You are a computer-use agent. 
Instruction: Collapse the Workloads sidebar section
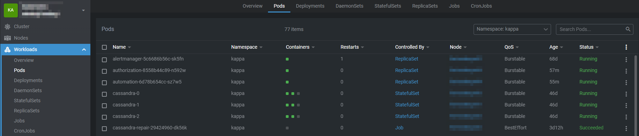pyautogui.click(x=84, y=50)
